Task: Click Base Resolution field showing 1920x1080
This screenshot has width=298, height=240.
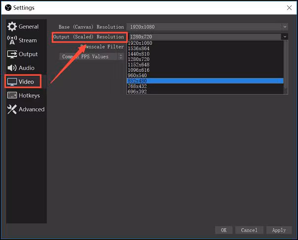Action: tap(207, 27)
